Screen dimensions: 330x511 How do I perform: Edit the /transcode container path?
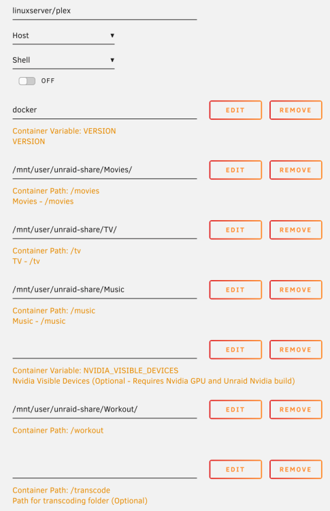coord(235,469)
